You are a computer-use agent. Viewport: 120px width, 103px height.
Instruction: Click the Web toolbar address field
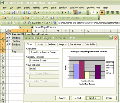click(x=89, y=23)
